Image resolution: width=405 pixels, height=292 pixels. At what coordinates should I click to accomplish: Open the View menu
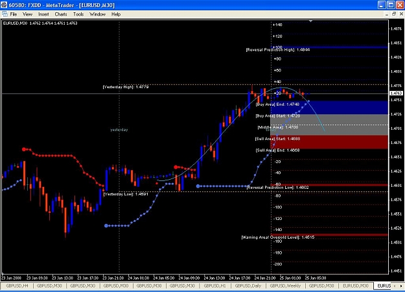[27, 14]
